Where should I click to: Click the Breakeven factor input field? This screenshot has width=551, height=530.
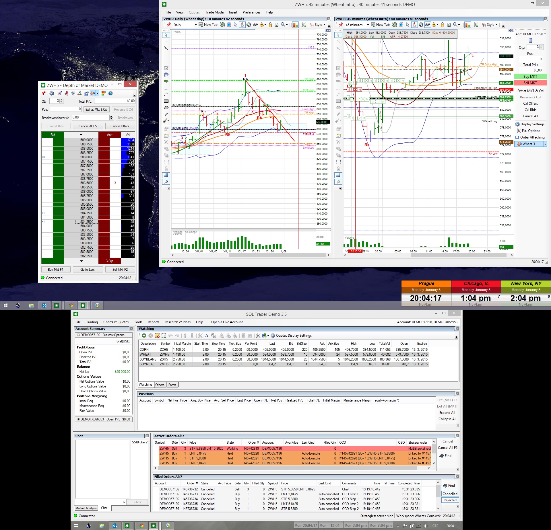tap(90, 118)
